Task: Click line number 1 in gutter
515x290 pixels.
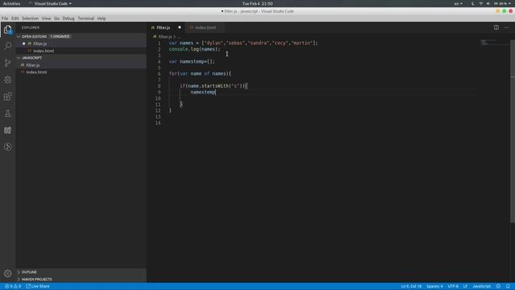Action: (x=159, y=43)
